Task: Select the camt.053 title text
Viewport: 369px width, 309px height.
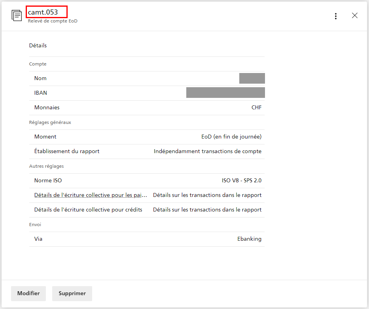Action: pos(43,12)
